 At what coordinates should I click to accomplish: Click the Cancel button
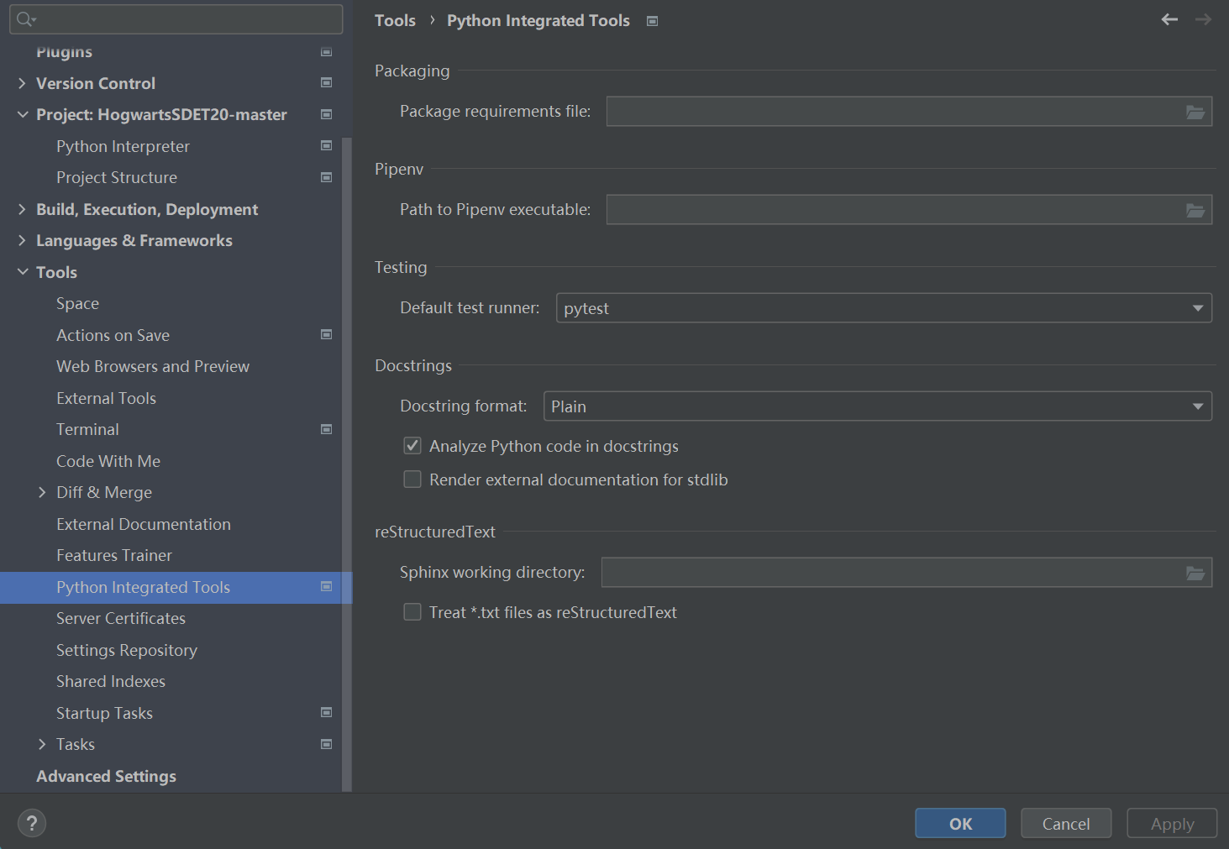(x=1066, y=824)
